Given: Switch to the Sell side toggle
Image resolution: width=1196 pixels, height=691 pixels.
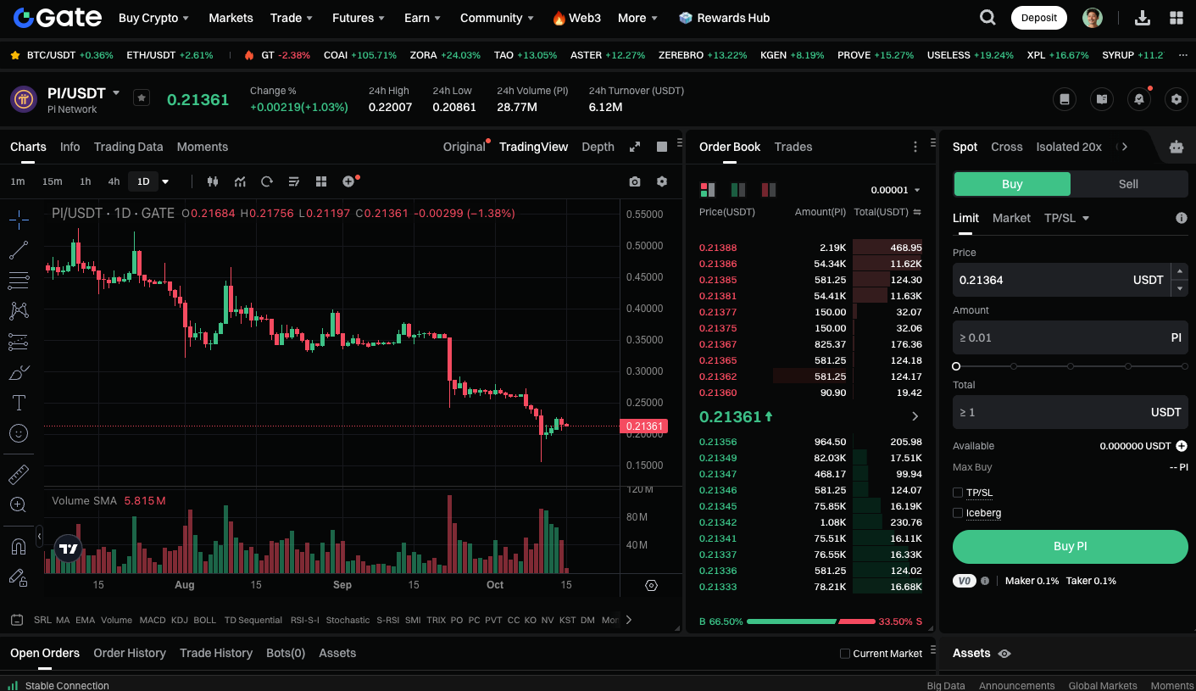Looking at the screenshot, I should pos(1129,184).
